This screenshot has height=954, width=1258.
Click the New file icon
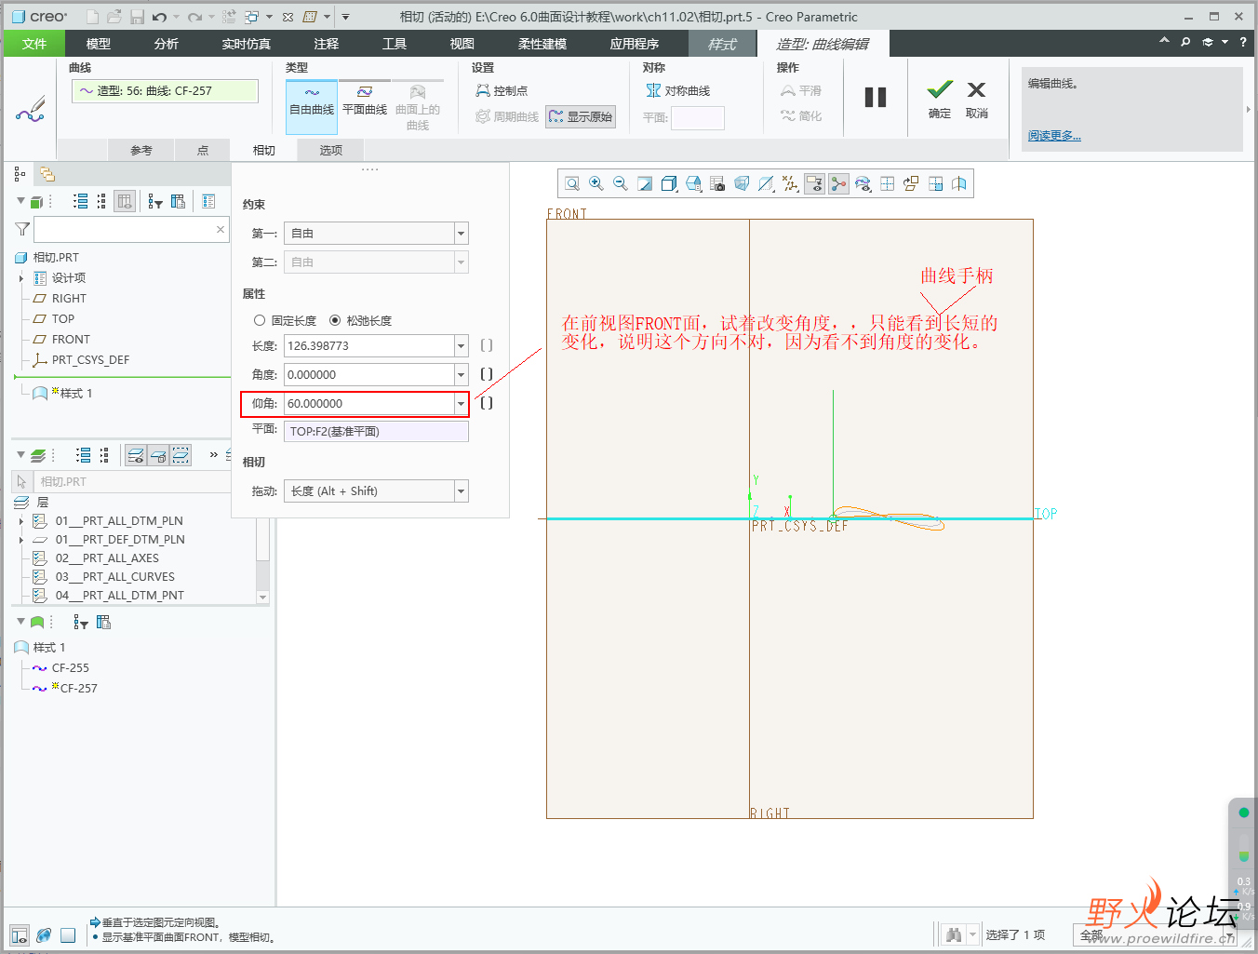click(92, 17)
